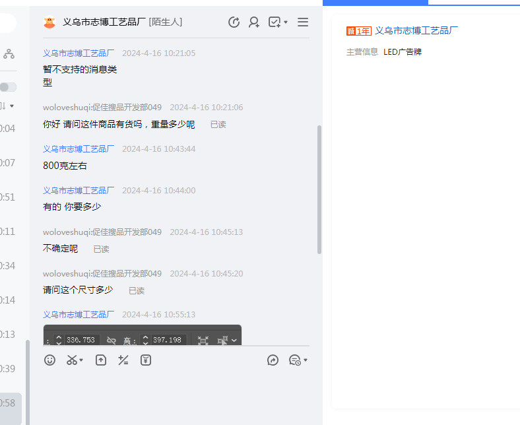This screenshot has height=425, width=520.
Task: Add contact with the person-plus icon
Action: pos(254,22)
